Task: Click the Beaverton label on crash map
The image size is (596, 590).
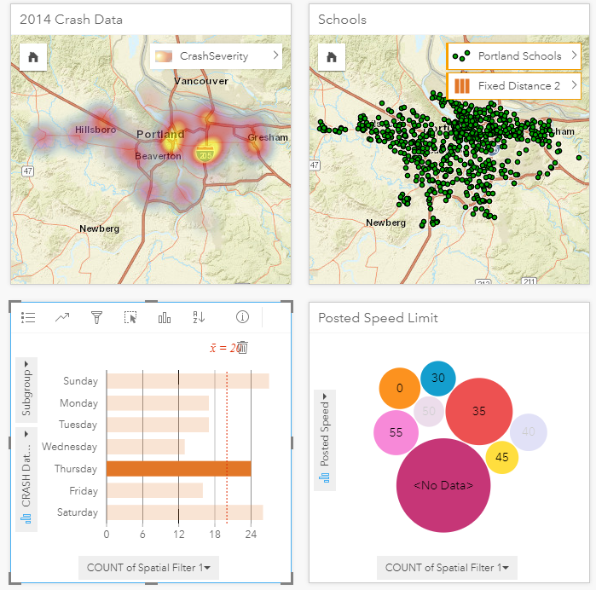Action: click(x=158, y=156)
